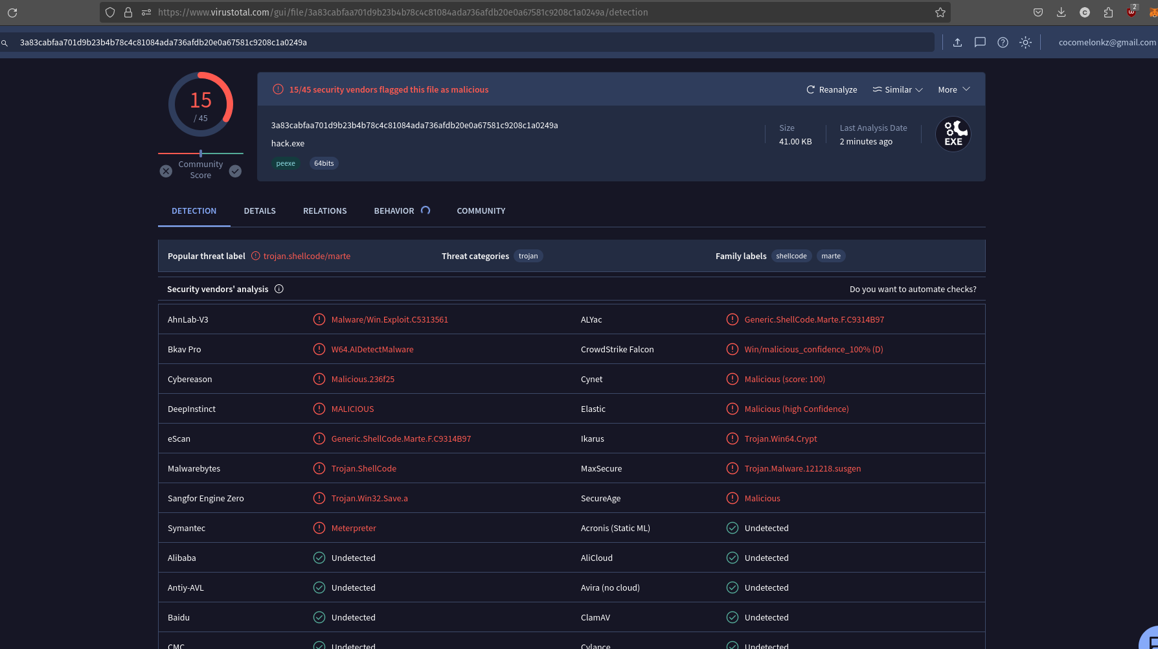Switch to the DETECTION tab
Viewport: 1158px width, 649px height.
194,211
